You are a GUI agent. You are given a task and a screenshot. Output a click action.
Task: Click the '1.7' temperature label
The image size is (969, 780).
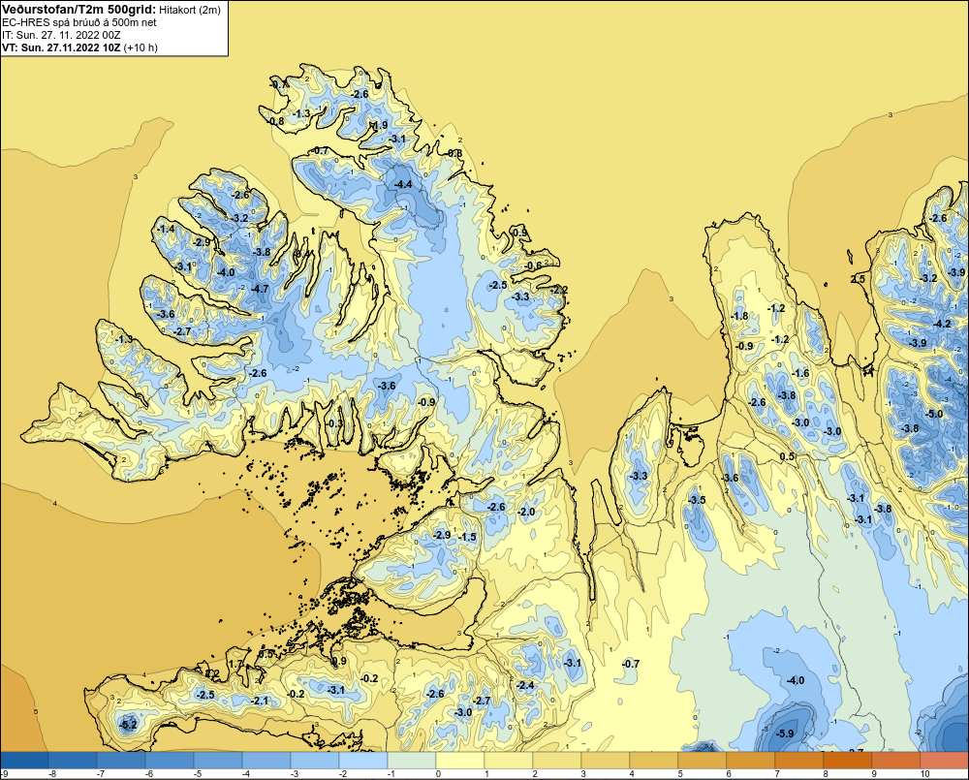(x=235, y=664)
